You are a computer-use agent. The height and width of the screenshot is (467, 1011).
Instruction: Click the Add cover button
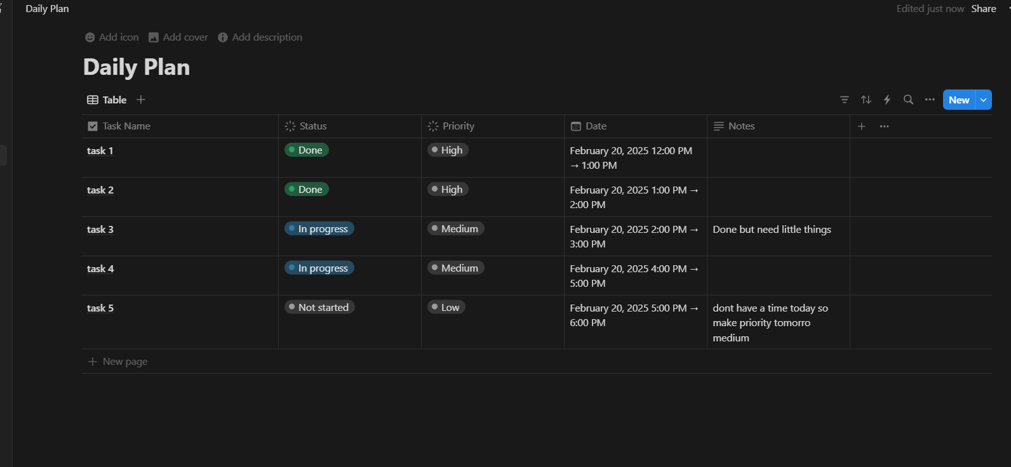point(178,37)
